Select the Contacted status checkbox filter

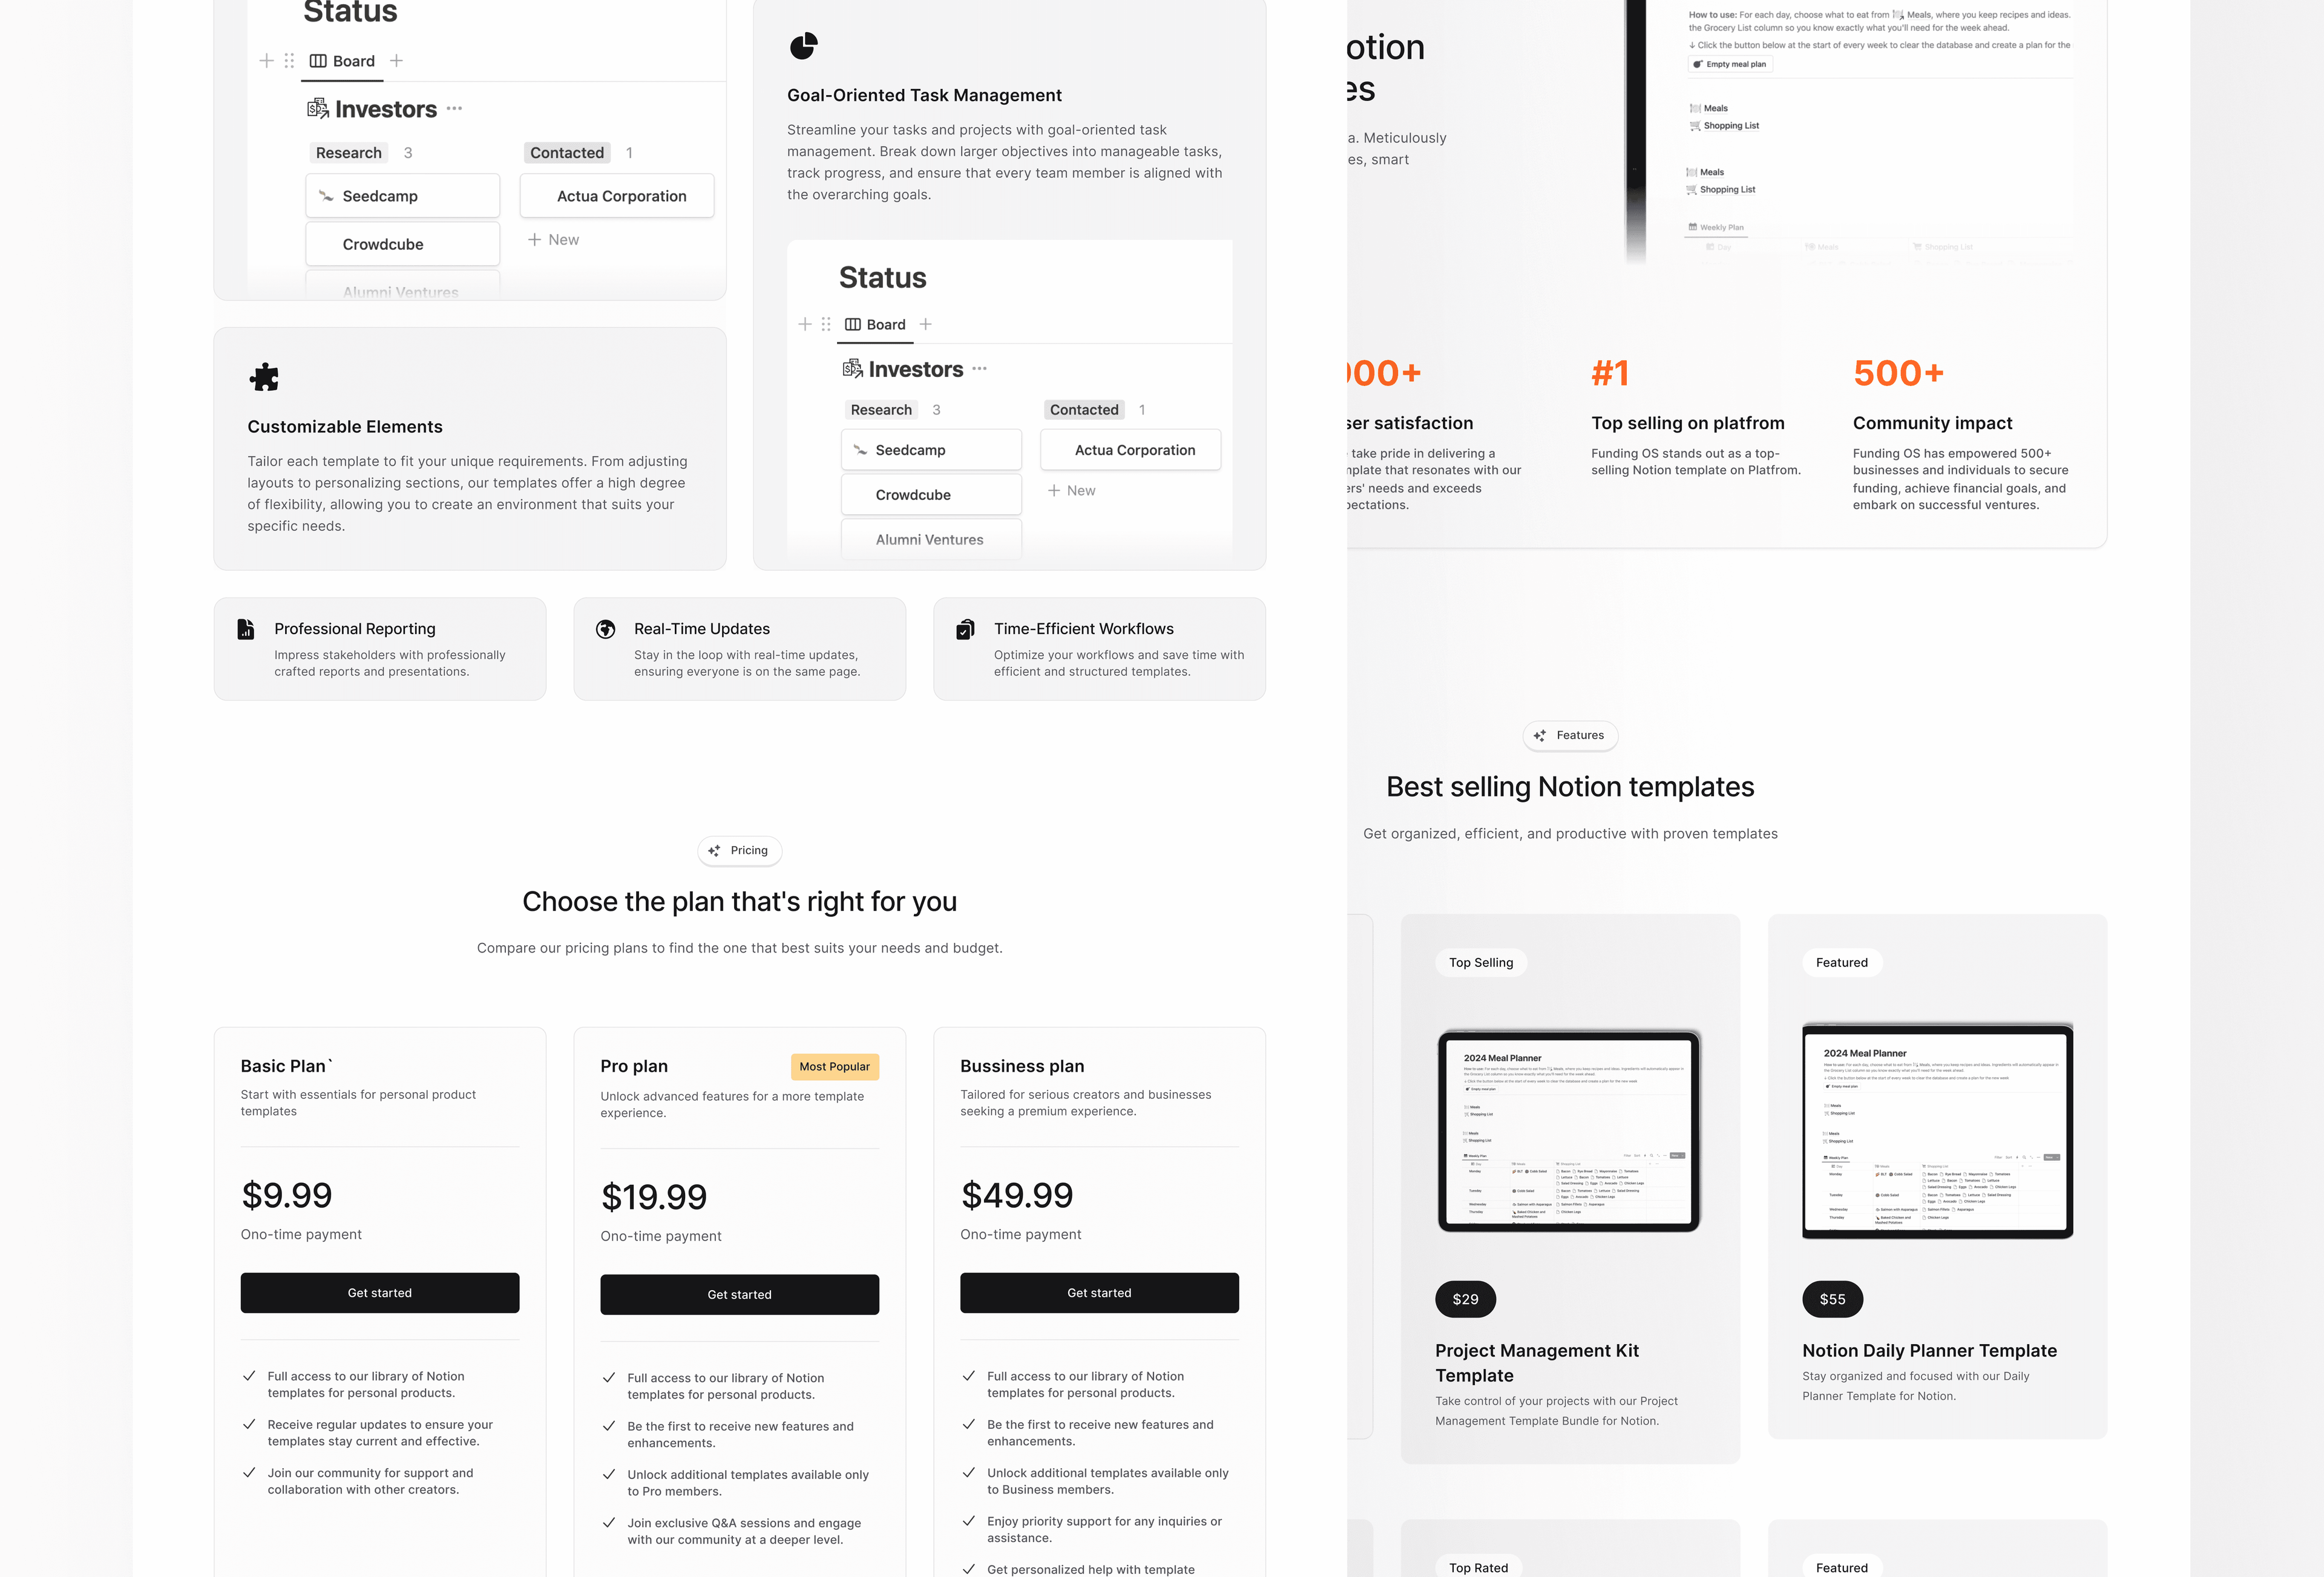click(x=566, y=151)
